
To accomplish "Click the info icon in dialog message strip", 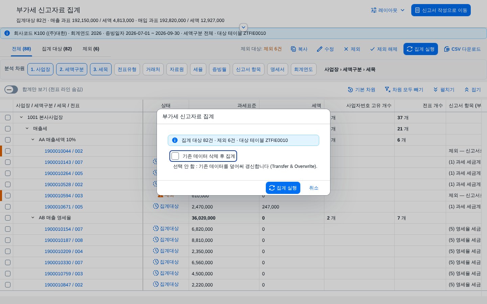I will click(175, 140).
